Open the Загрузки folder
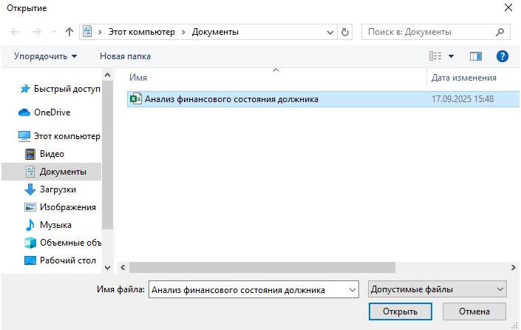Viewport: 521px width, 330px height. coord(58,189)
